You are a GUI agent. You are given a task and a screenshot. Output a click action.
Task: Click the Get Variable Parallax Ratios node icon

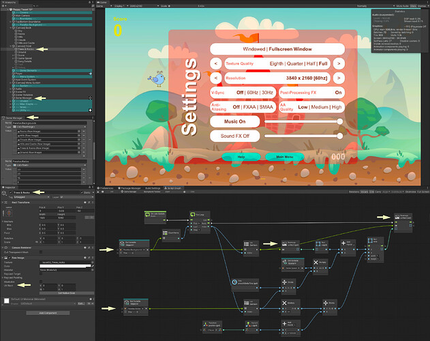[127, 303]
